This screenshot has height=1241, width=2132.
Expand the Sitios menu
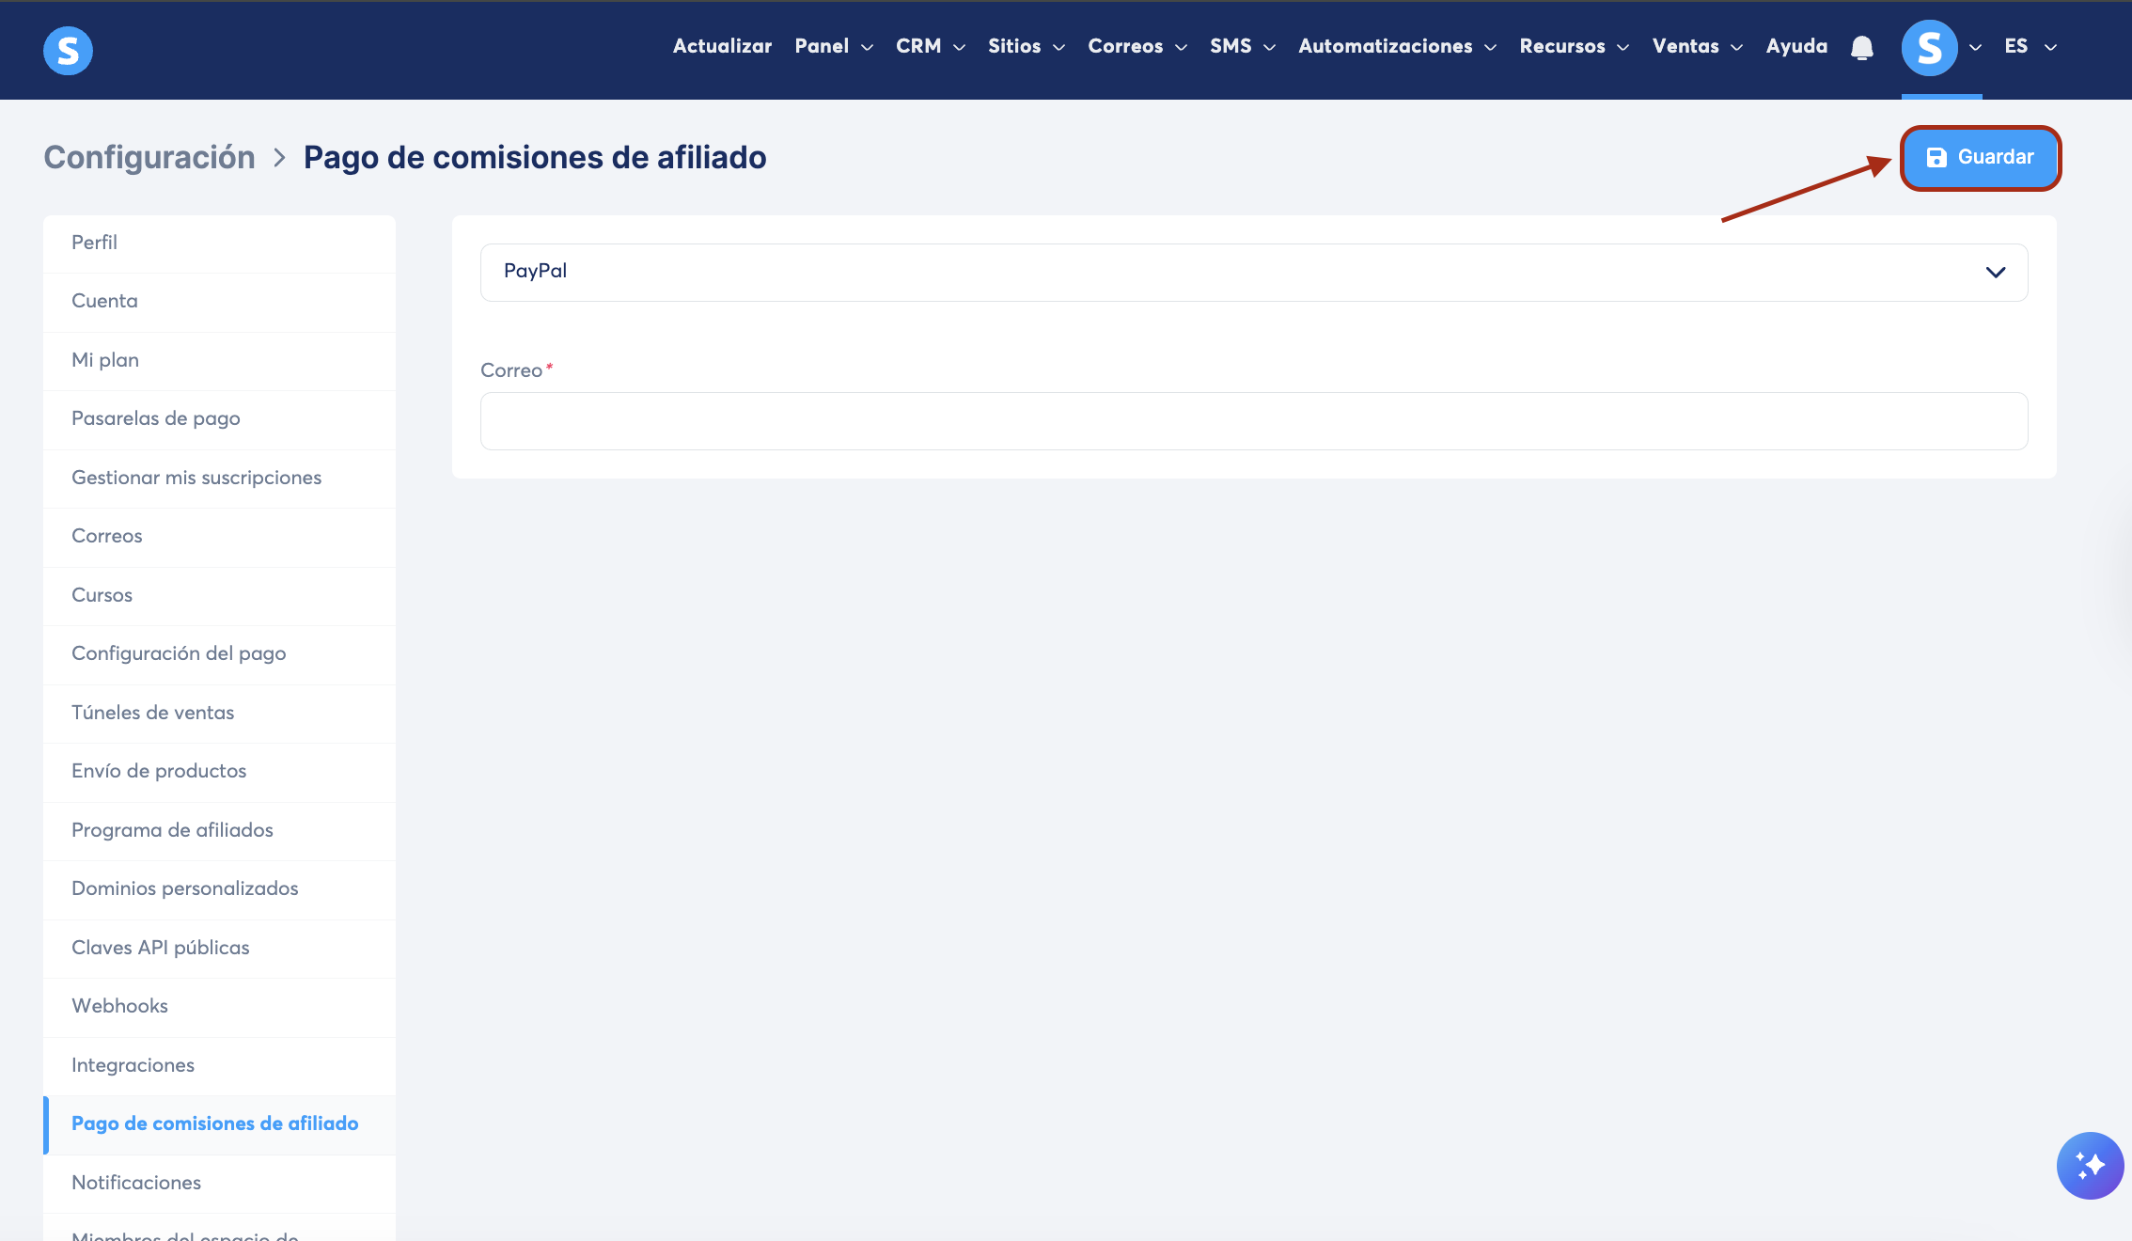coord(1025,46)
